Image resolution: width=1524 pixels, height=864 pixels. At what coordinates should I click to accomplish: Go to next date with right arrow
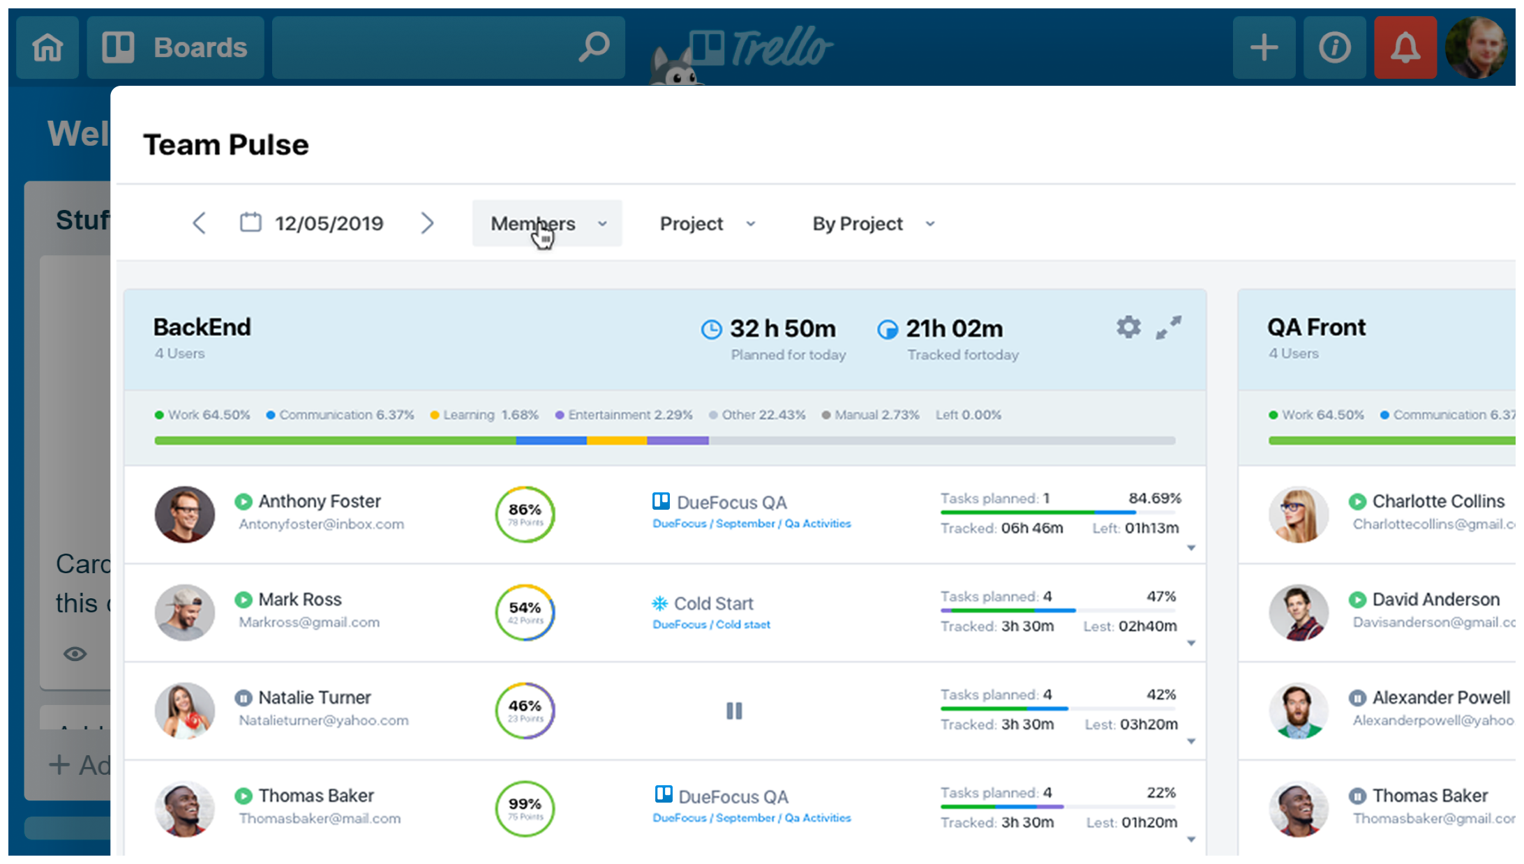coord(428,223)
